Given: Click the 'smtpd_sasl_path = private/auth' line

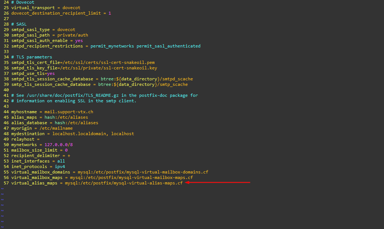Looking at the screenshot, I should (49, 35).
